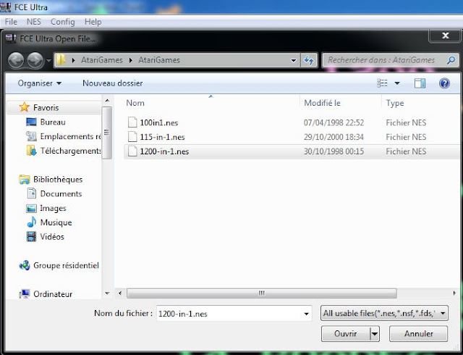Click the 100in1.nes file icon
Image resolution: width=463 pixels, height=355 pixels.
click(x=132, y=122)
